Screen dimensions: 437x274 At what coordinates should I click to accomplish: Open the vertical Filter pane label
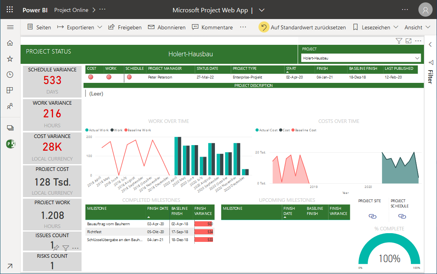tap(431, 77)
